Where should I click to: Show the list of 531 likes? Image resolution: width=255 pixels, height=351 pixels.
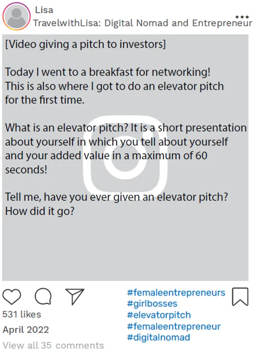pyautogui.click(x=21, y=315)
